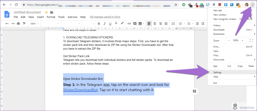Image resolution: width=257 pixels, height=111 pixels.
Task: Click the increase indent icon
Action: click(x=203, y=24)
